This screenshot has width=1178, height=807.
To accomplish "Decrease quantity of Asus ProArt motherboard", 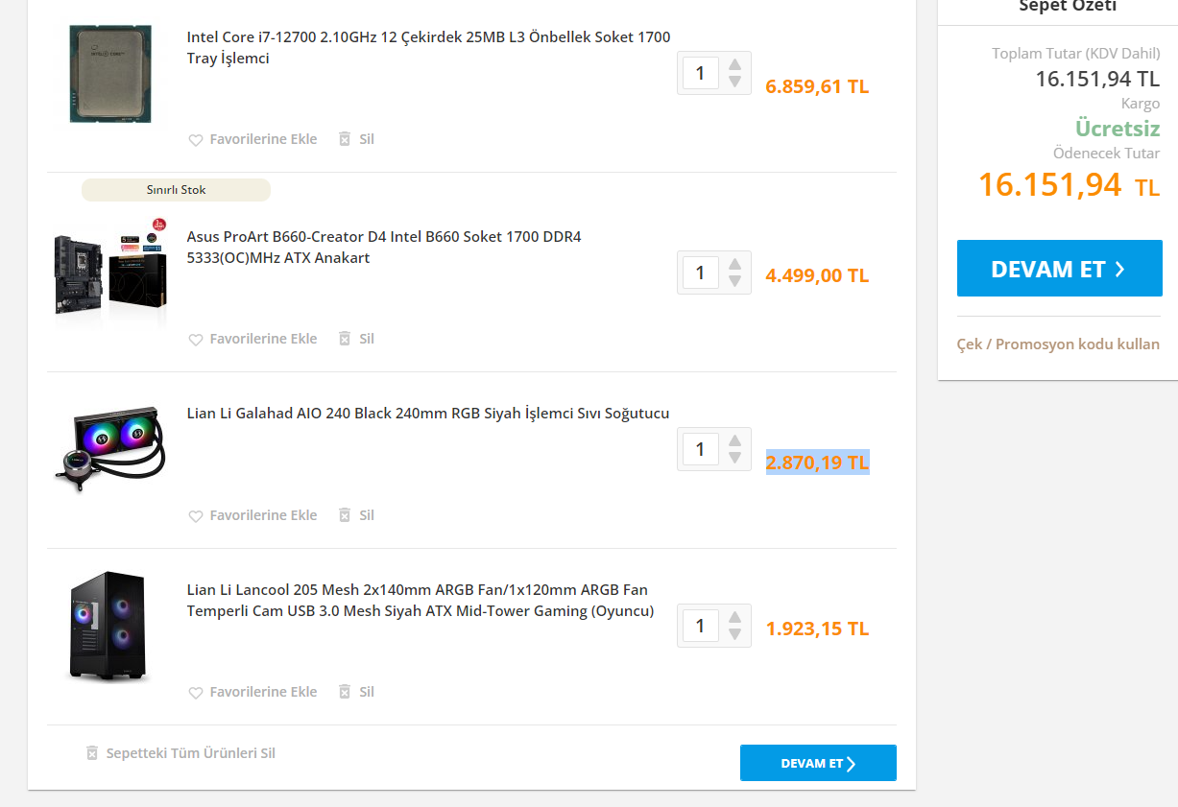I will tap(734, 281).
